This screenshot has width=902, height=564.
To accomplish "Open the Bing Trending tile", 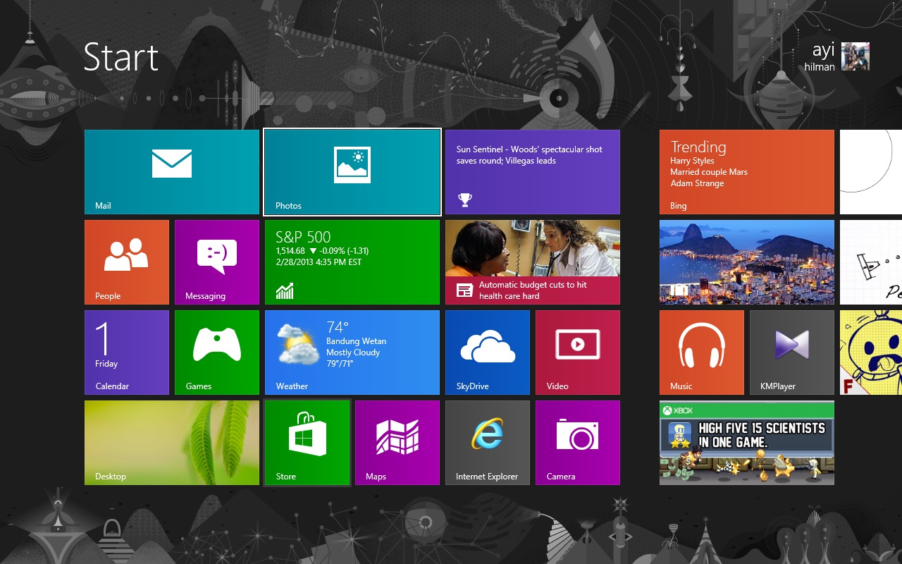I will [x=747, y=172].
